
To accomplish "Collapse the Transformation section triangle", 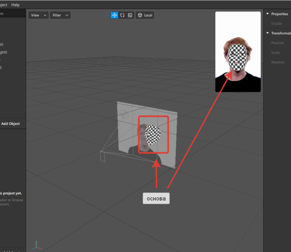I will pos(267,33).
